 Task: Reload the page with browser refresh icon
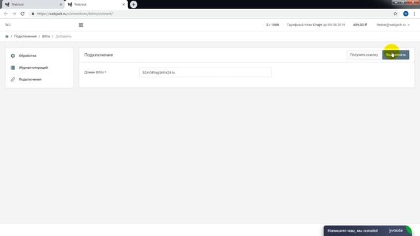point(22,14)
